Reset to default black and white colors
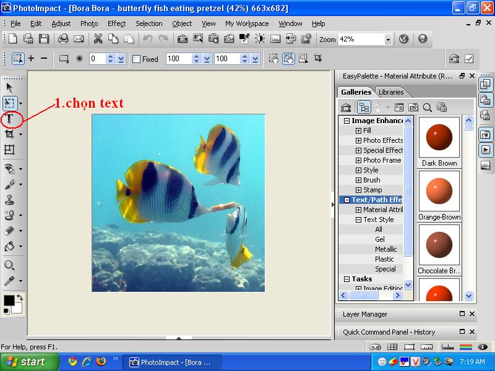Image resolution: width=495 pixels, height=371 pixels. [x=6, y=312]
